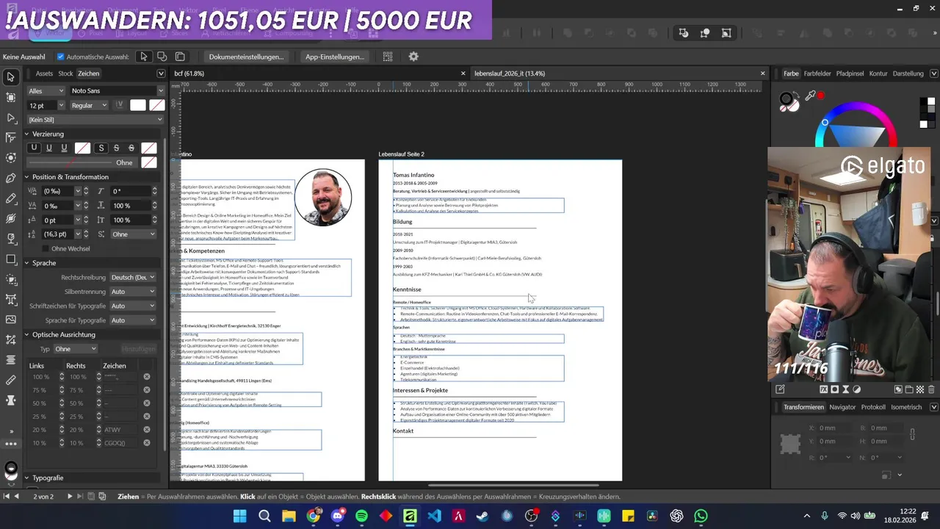Click Dokumenteinstellungen button
Image resolution: width=940 pixels, height=529 pixels.
pyautogui.click(x=246, y=57)
